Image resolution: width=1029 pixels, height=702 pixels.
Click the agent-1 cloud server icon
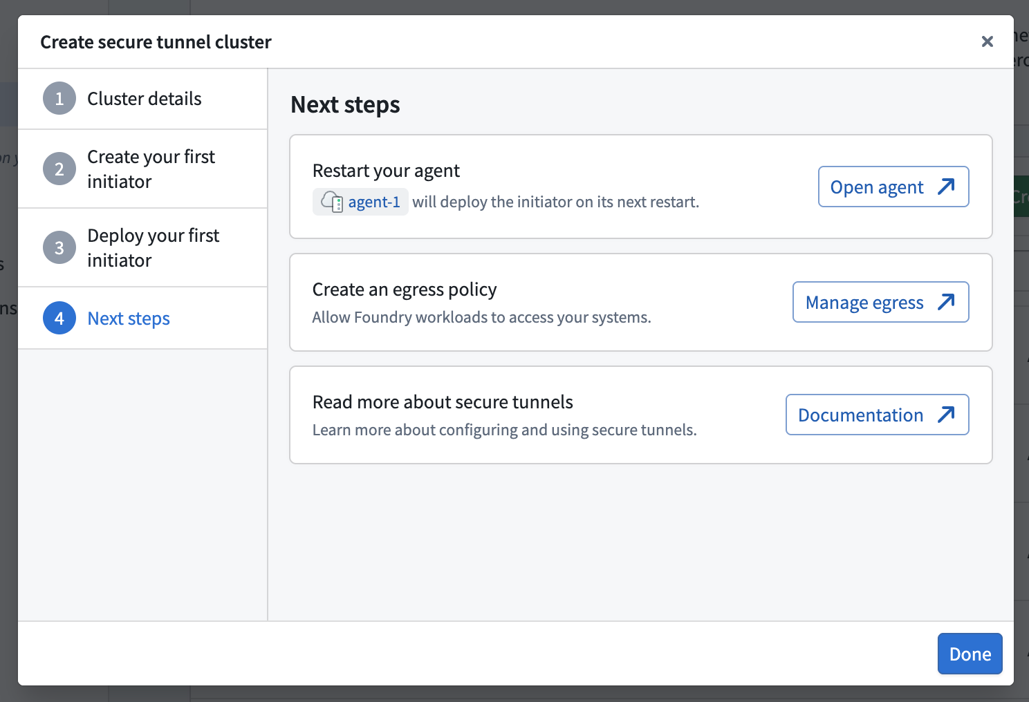tap(332, 202)
